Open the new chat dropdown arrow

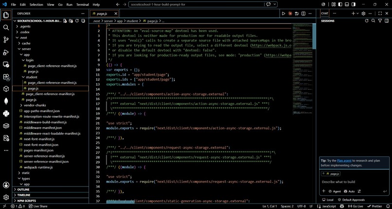tap(357, 14)
